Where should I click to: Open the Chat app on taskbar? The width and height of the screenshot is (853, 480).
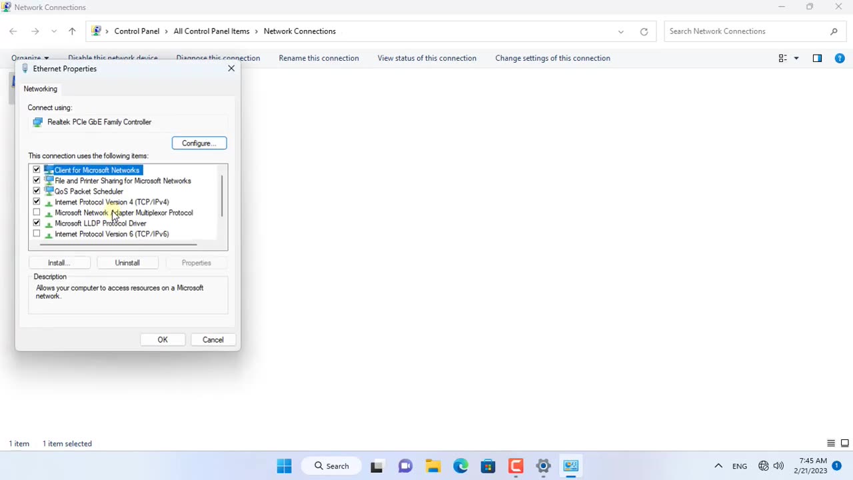[x=405, y=466]
